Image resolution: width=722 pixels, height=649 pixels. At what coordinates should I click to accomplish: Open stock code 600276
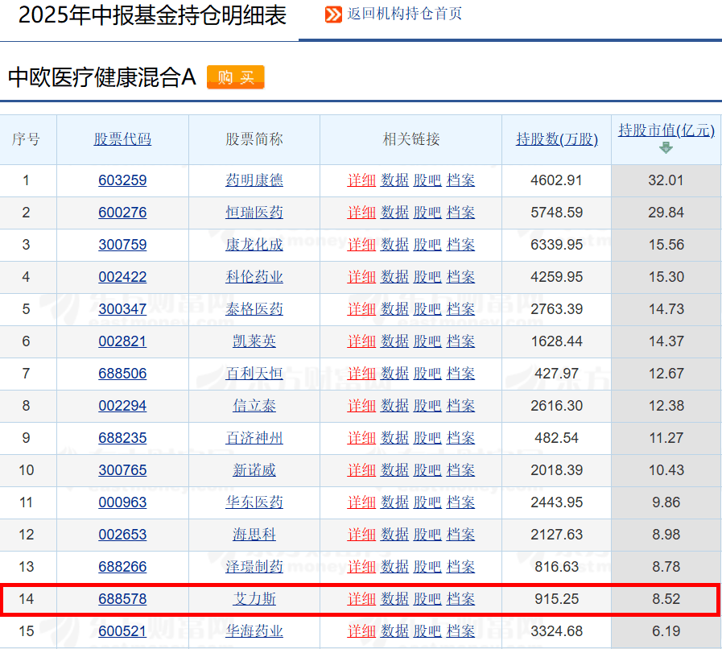tap(122, 213)
